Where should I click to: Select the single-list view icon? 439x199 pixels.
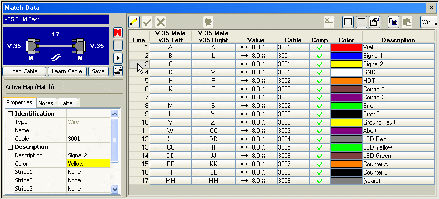click(348, 22)
